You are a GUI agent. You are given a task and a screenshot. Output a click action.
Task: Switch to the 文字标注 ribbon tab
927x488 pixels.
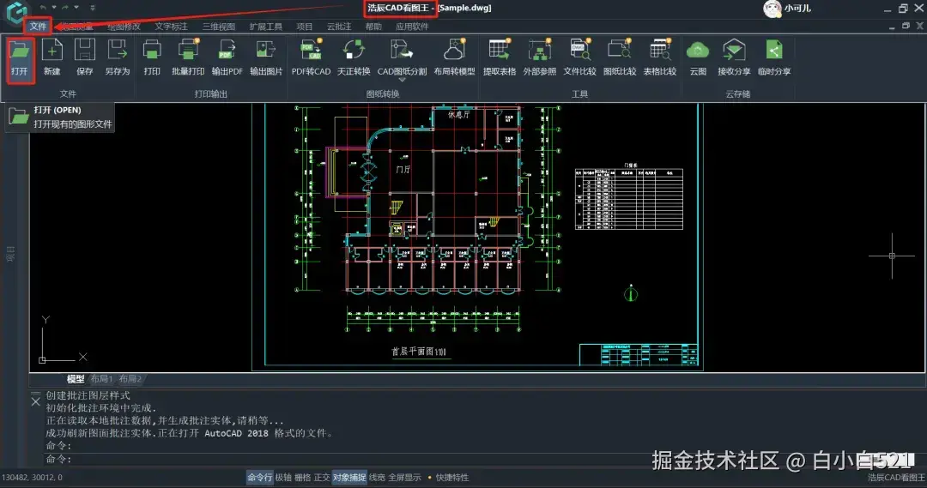click(x=172, y=27)
